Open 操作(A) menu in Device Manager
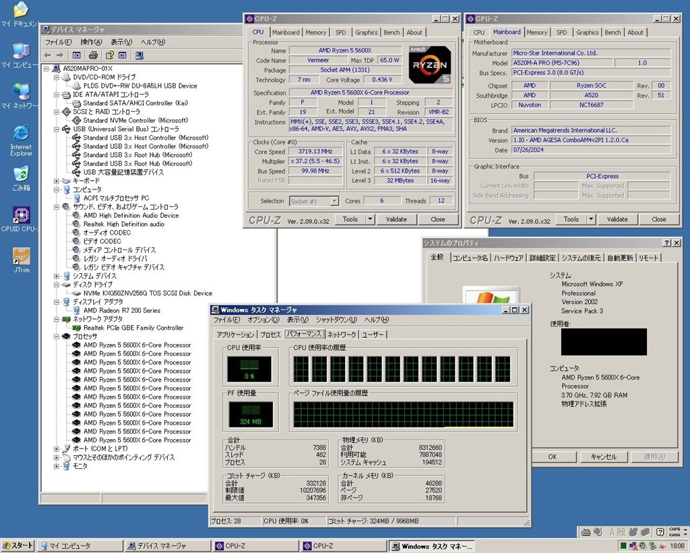The height and width of the screenshot is (553, 690). click(x=91, y=42)
